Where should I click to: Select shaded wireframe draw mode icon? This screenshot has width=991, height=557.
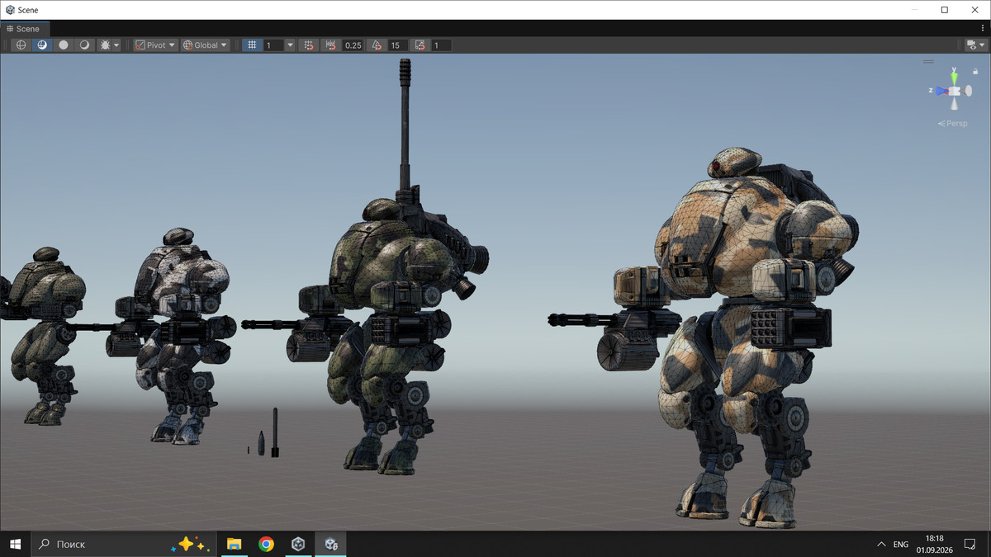(x=42, y=45)
